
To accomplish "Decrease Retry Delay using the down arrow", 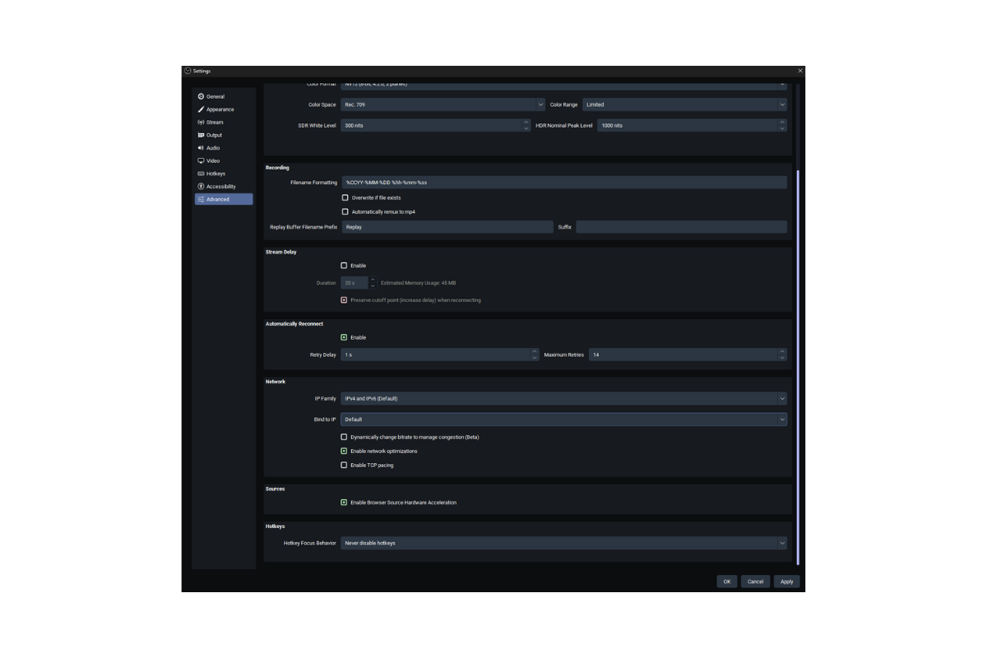I will (x=535, y=358).
